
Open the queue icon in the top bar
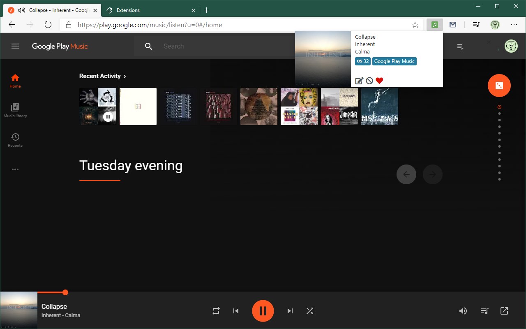(x=460, y=46)
